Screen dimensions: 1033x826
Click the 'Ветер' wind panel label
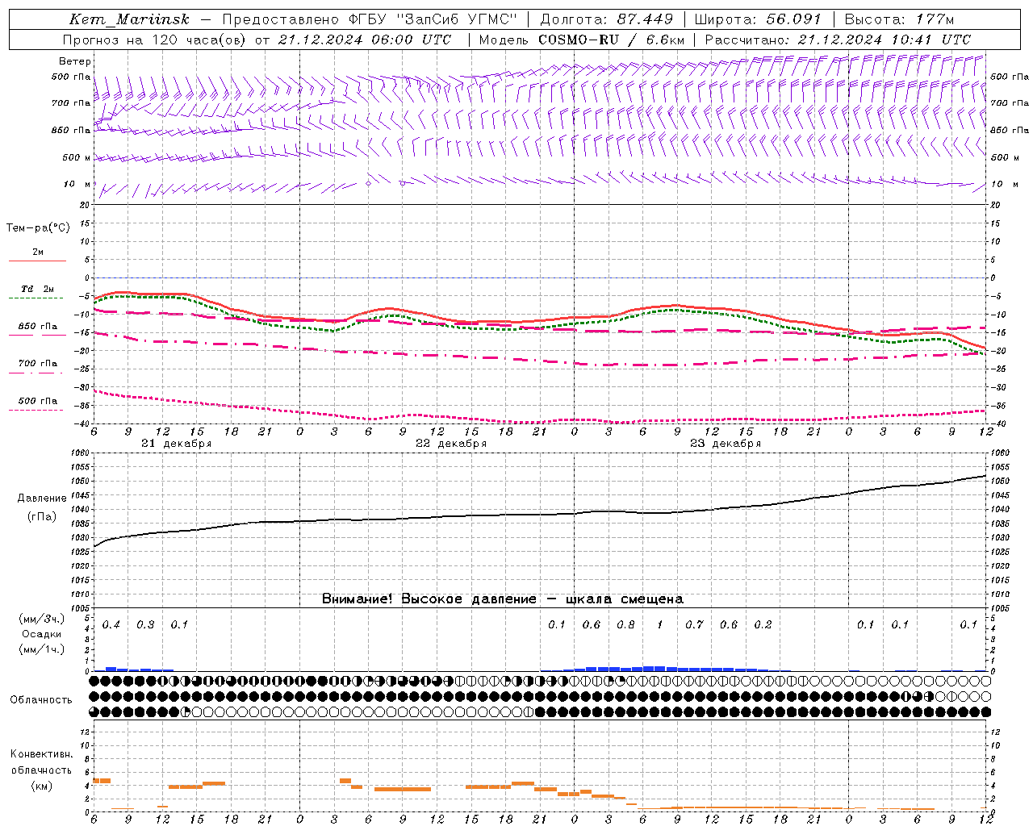(x=75, y=61)
